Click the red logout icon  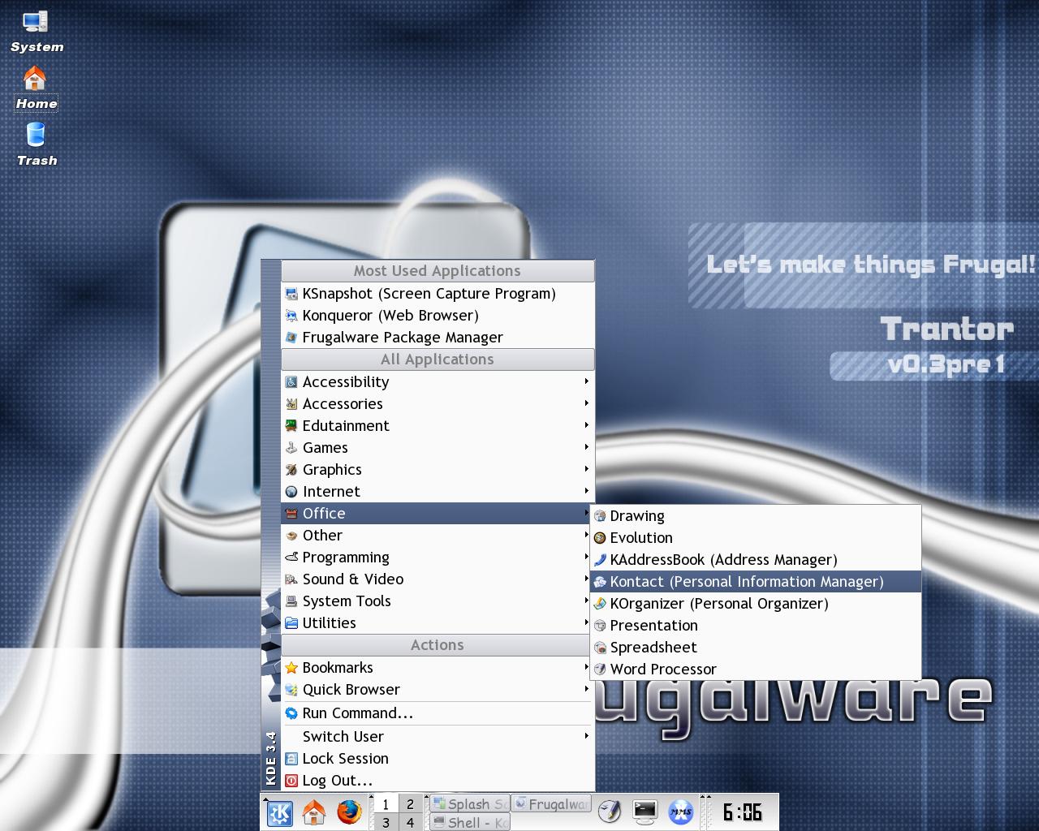291,781
